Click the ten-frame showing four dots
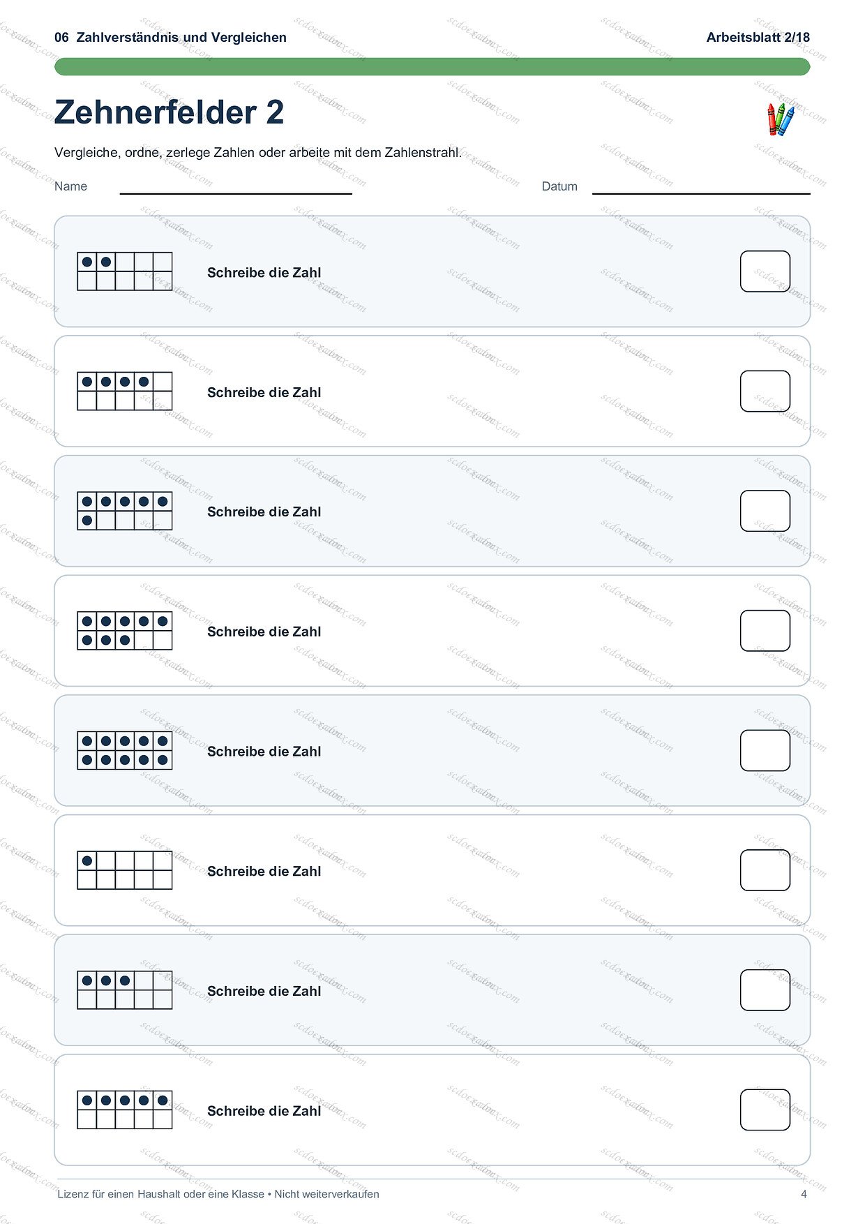865x1224 pixels. click(125, 391)
